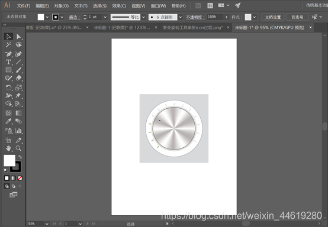Open the 文件(F) menu

coord(24,6)
